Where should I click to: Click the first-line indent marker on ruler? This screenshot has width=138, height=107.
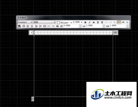click(x=34, y=31)
